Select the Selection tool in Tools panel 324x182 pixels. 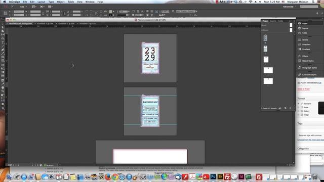tap(3, 24)
